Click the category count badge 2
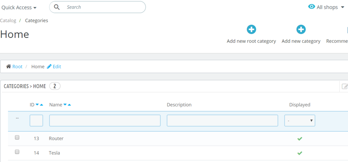 [x=55, y=86]
